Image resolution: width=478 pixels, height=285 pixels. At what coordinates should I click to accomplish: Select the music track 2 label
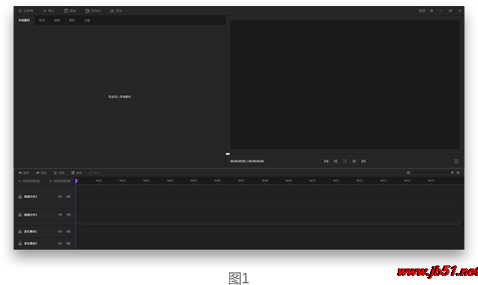pos(31,244)
